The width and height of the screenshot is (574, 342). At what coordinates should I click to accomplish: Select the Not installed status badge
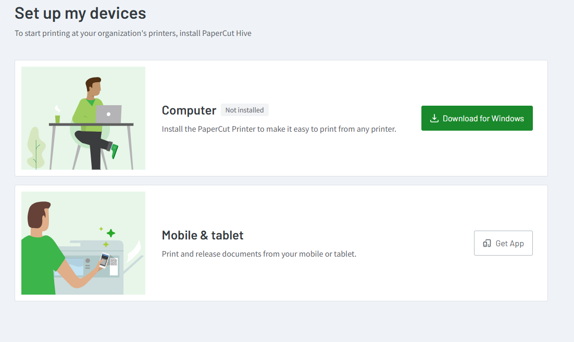coord(244,110)
